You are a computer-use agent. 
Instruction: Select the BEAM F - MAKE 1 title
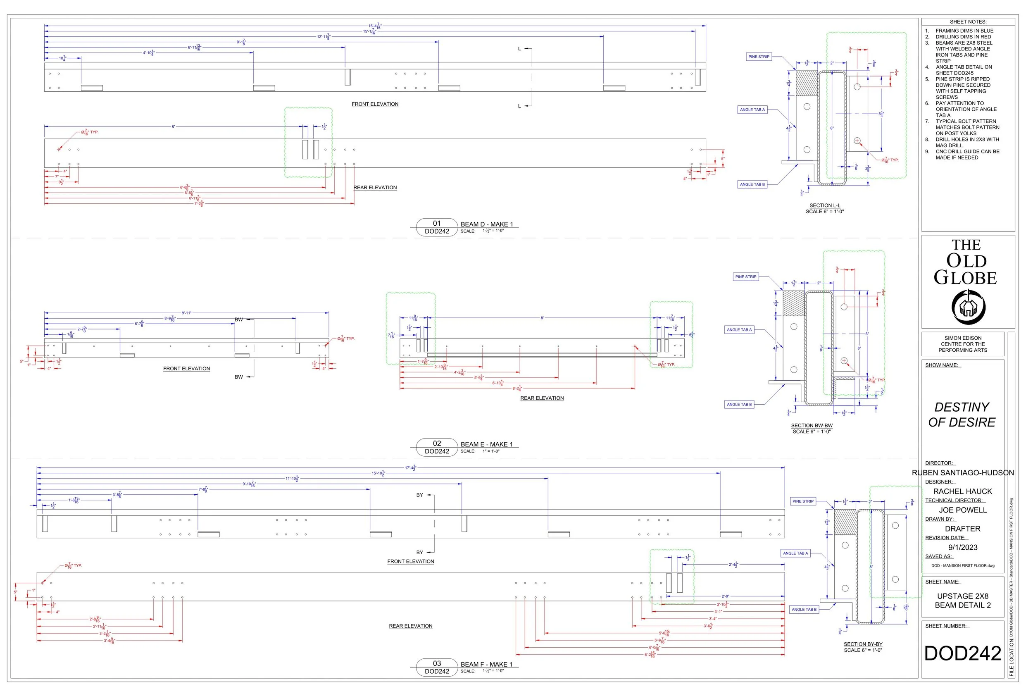coord(487,664)
